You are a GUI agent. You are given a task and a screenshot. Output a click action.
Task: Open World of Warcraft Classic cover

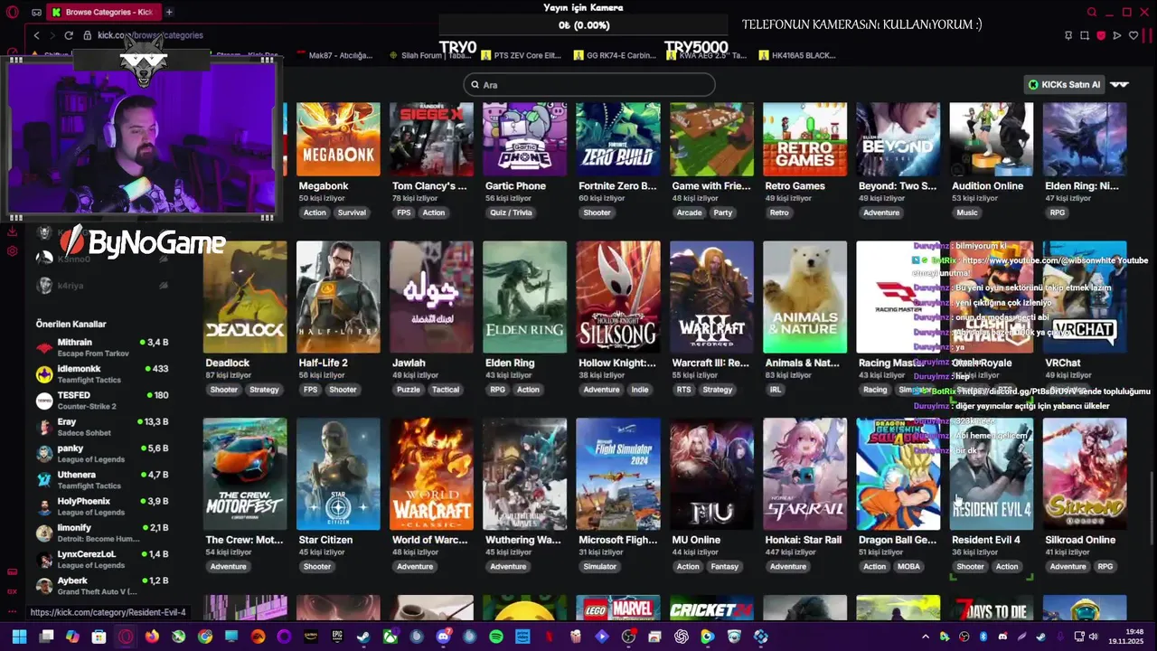pos(431,474)
